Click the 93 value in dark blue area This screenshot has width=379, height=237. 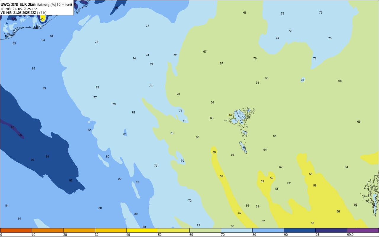pyautogui.click(x=33, y=160)
